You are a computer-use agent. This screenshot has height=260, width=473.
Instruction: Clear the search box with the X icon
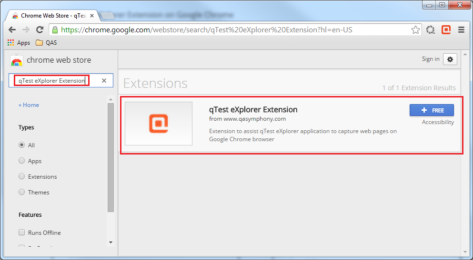(104, 81)
